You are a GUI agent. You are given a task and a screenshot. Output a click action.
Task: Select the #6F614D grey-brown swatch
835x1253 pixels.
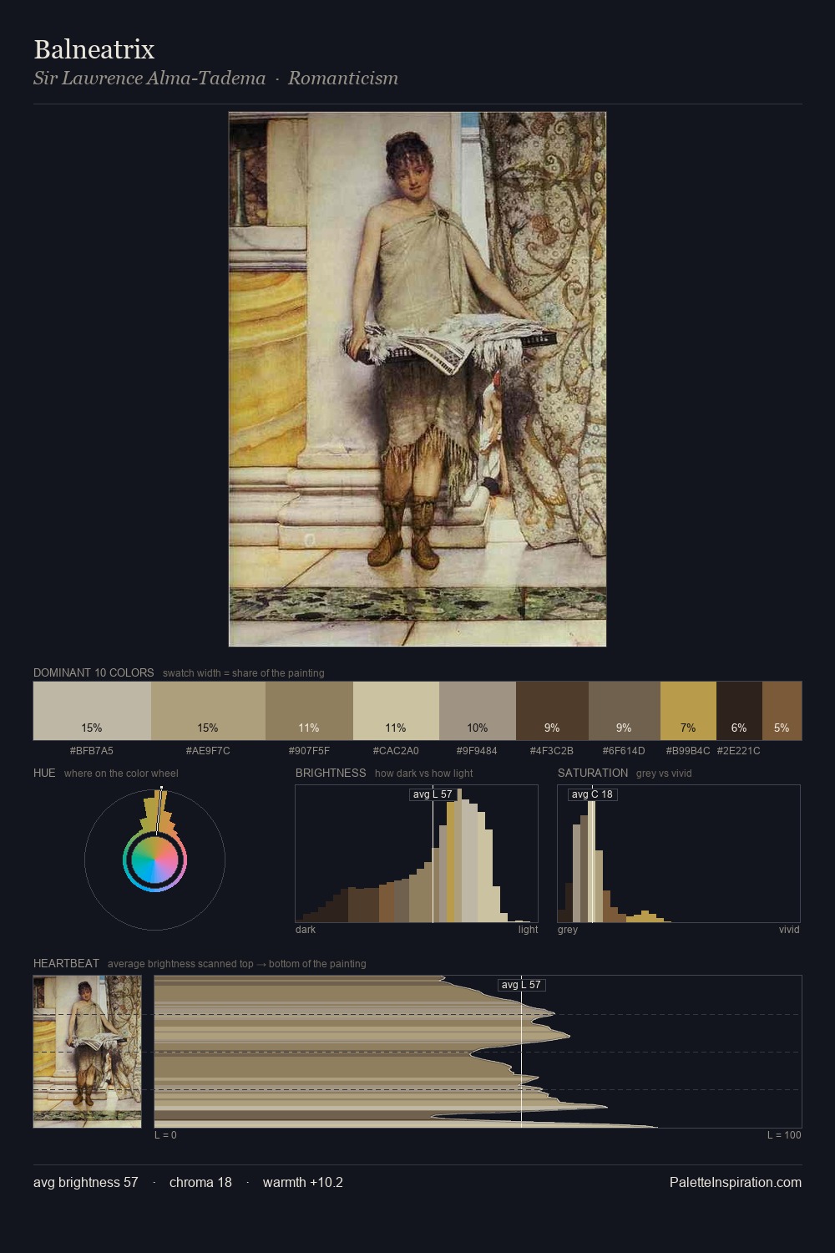point(625,711)
